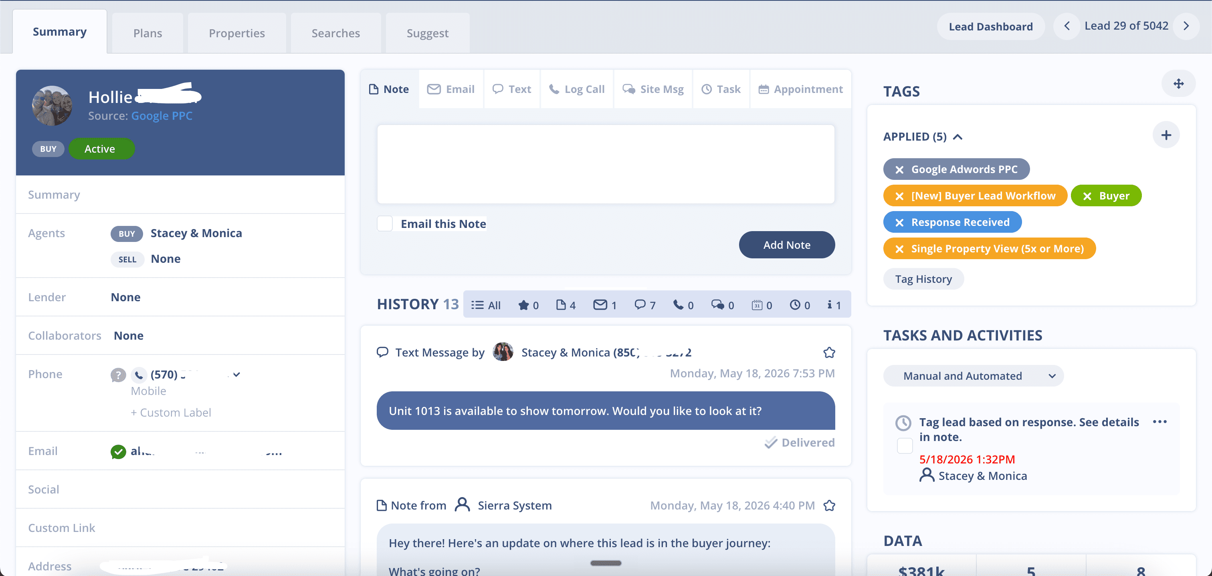Filter history by notes icon
1212x576 pixels.
566,305
